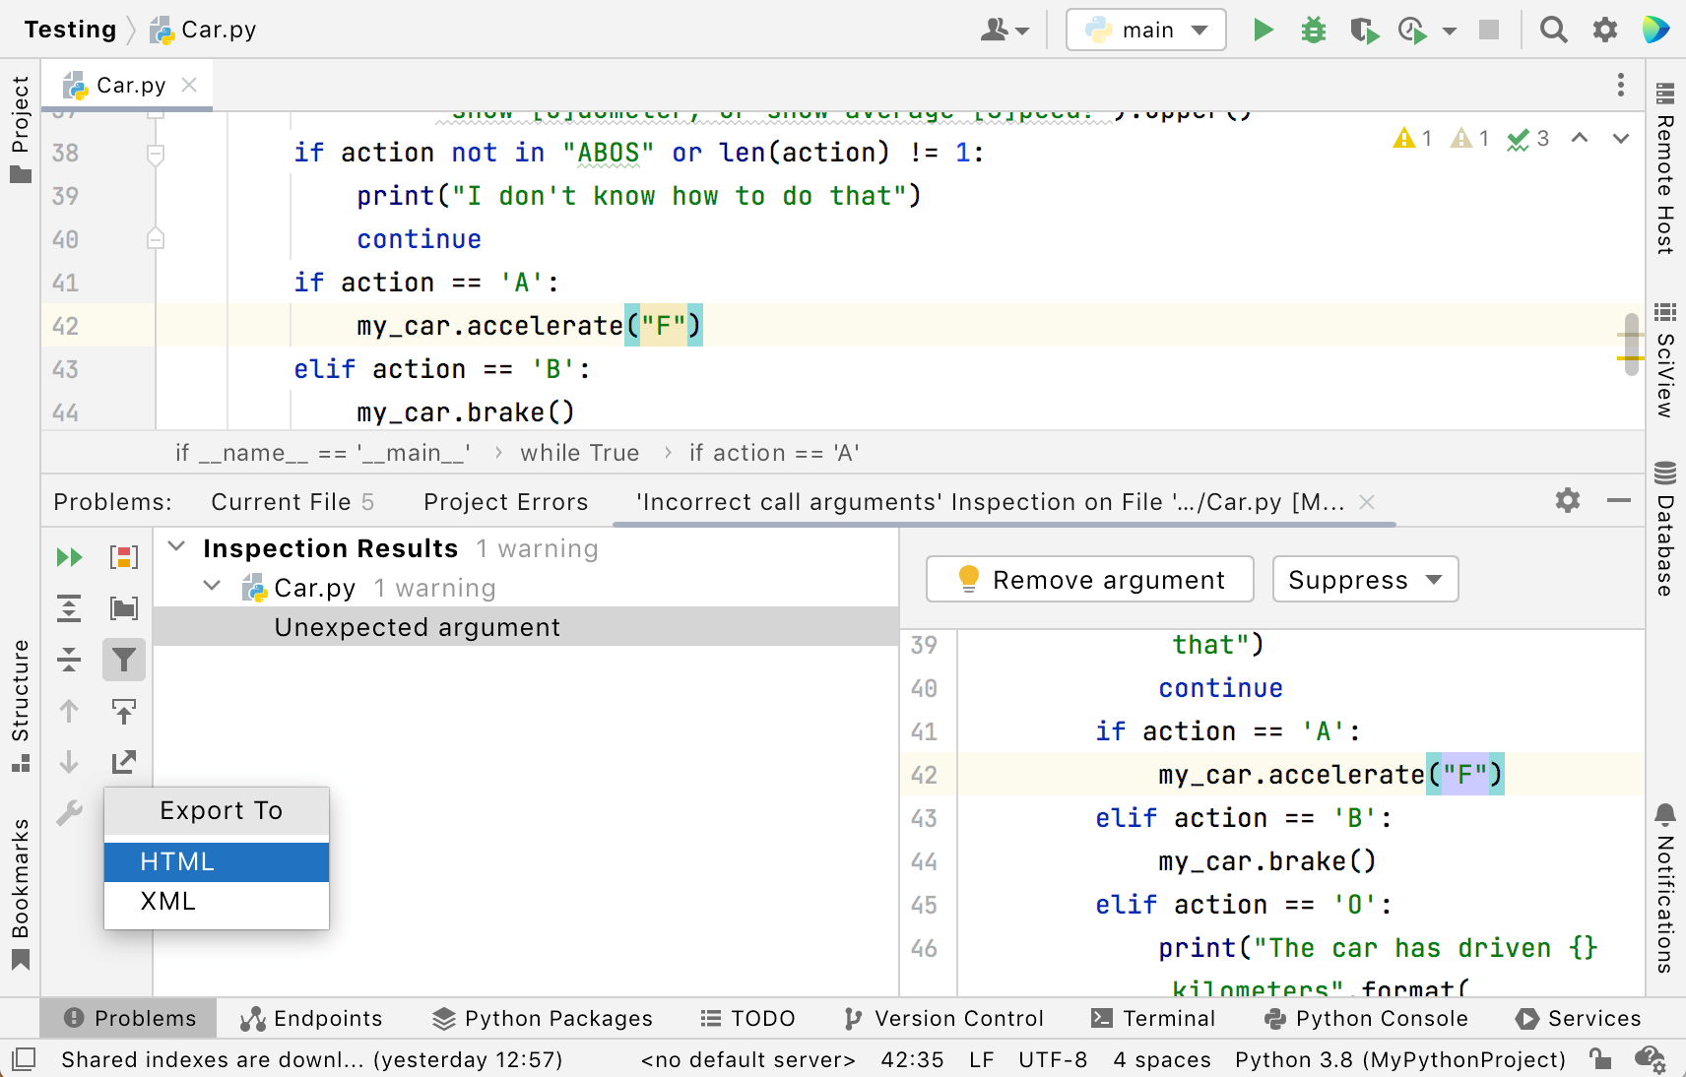The width and height of the screenshot is (1686, 1077).
Task: Start debugging with the bug icon
Action: pyautogui.click(x=1313, y=30)
